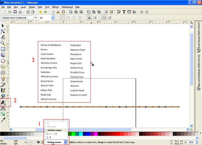Choose the Pencil freehand tool
Image resolution: width=202 pixels, height=145 pixels.
[3, 79]
